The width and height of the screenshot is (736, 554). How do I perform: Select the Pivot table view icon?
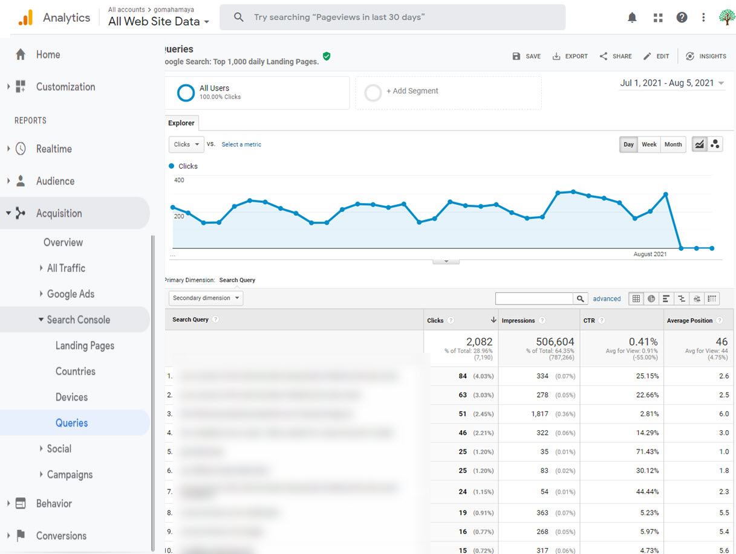[x=712, y=298]
